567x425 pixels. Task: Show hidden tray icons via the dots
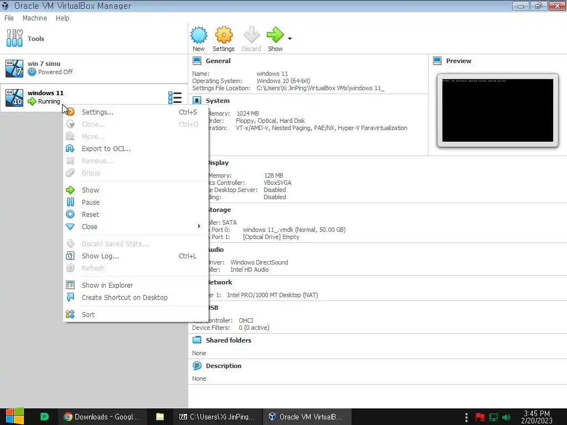point(466,417)
